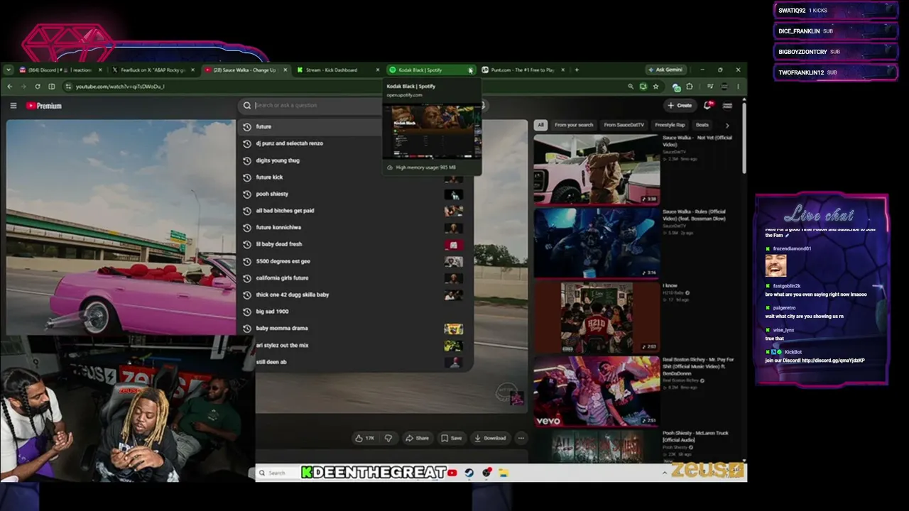The width and height of the screenshot is (909, 511).
Task: Choose 'big sad 1900' suggestion
Action: click(x=354, y=312)
